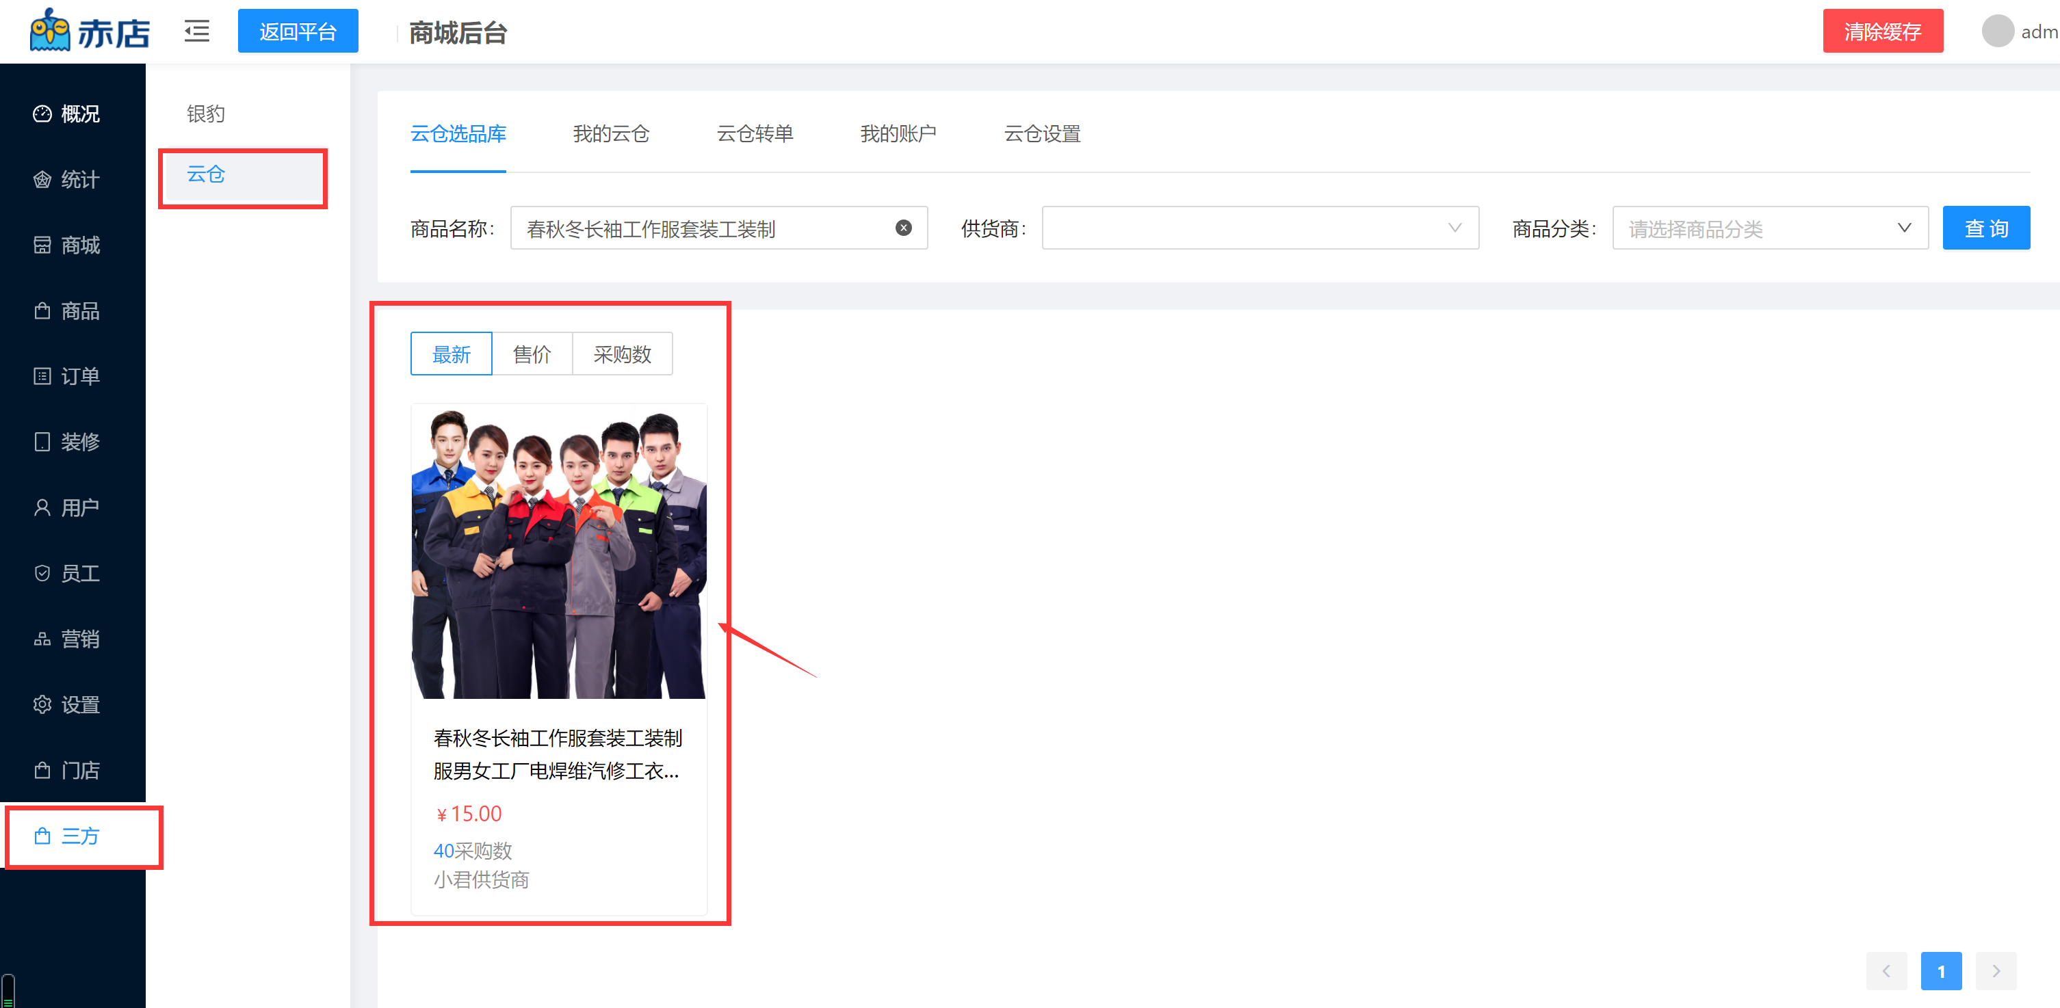
Task: Open the 统计 menu item
Action: [x=73, y=179]
